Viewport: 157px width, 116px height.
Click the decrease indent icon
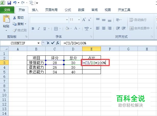(x=118, y=28)
